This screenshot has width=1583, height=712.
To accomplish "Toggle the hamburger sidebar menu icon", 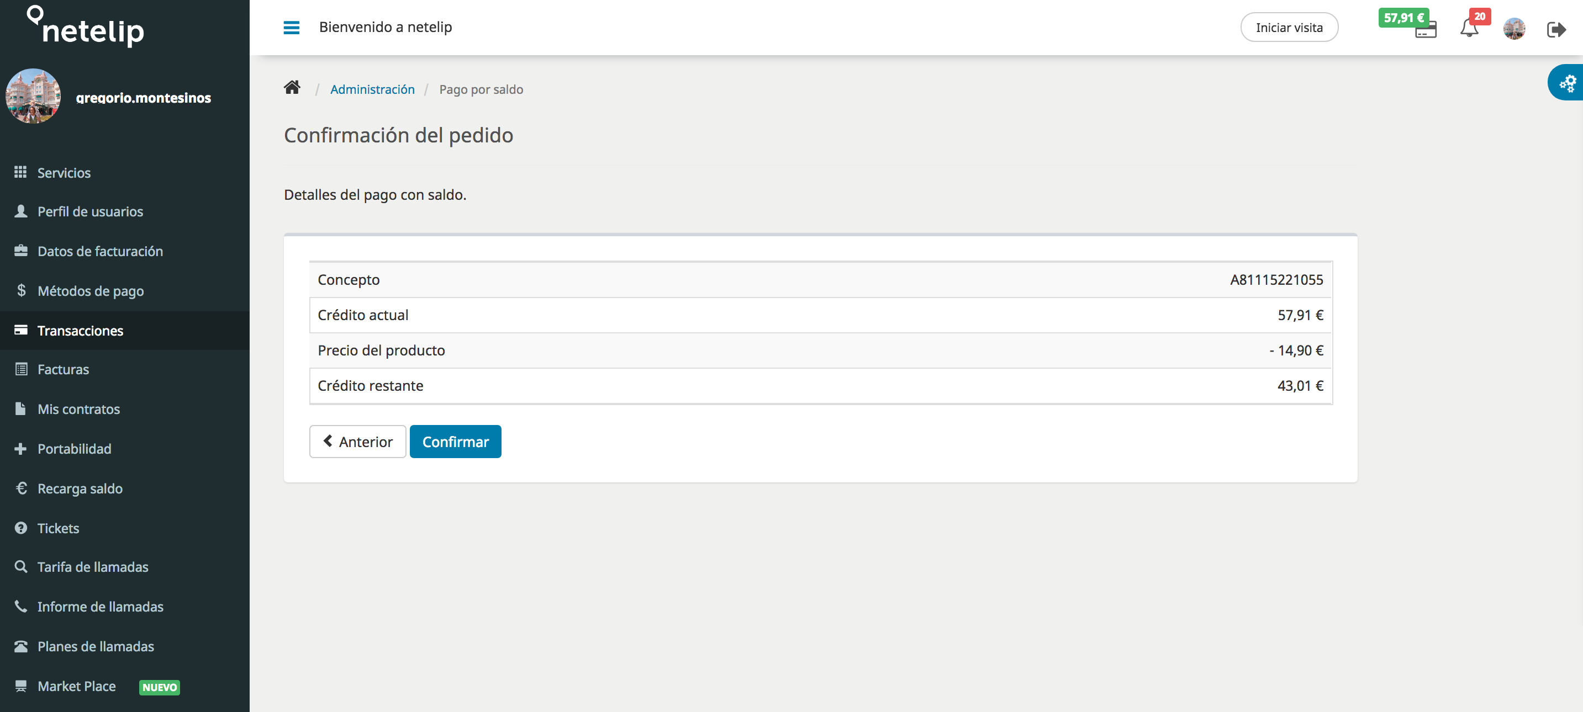I will point(291,28).
